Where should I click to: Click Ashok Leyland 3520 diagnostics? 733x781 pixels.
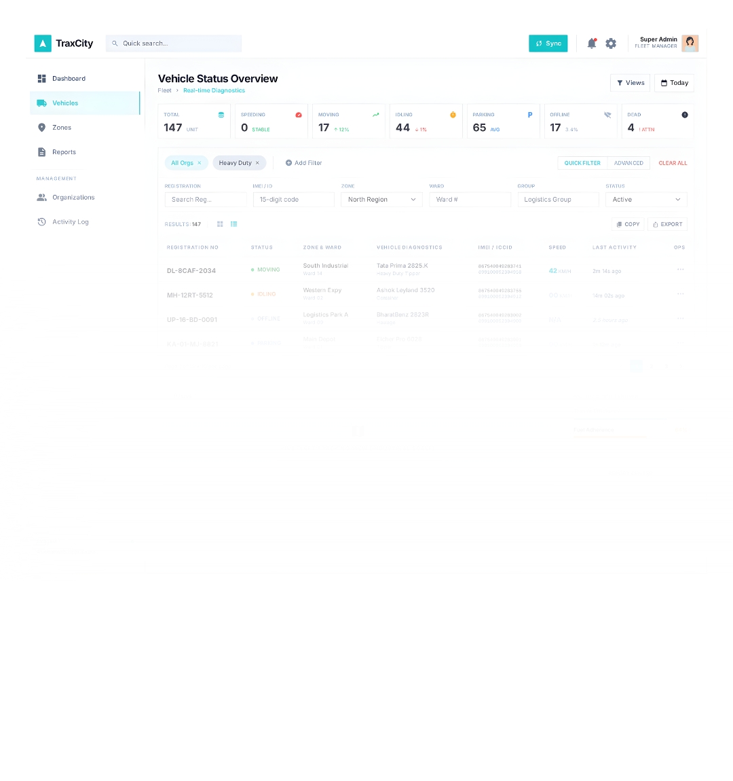[406, 290]
